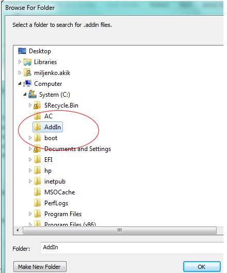
Task: Click the locked Documents and Settings icon
Action: [37, 149]
